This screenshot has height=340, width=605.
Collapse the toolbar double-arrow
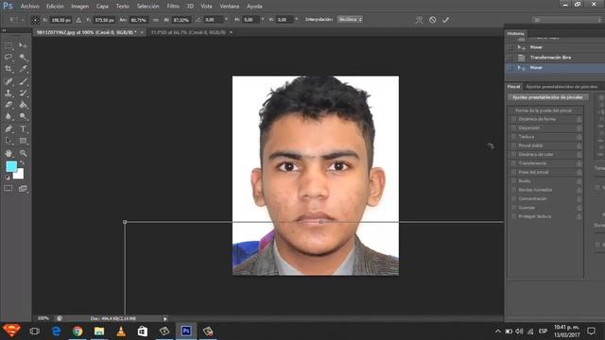[x=4, y=30]
